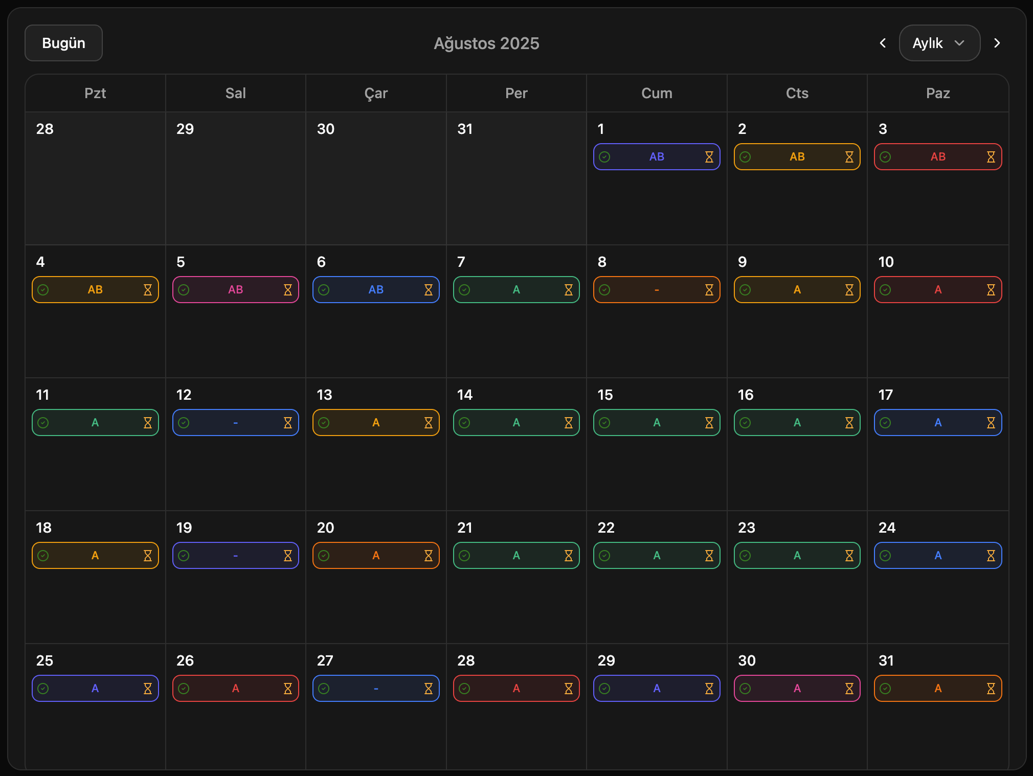Click the day number 25
Viewport: 1033px width, 776px height.
[x=44, y=660]
